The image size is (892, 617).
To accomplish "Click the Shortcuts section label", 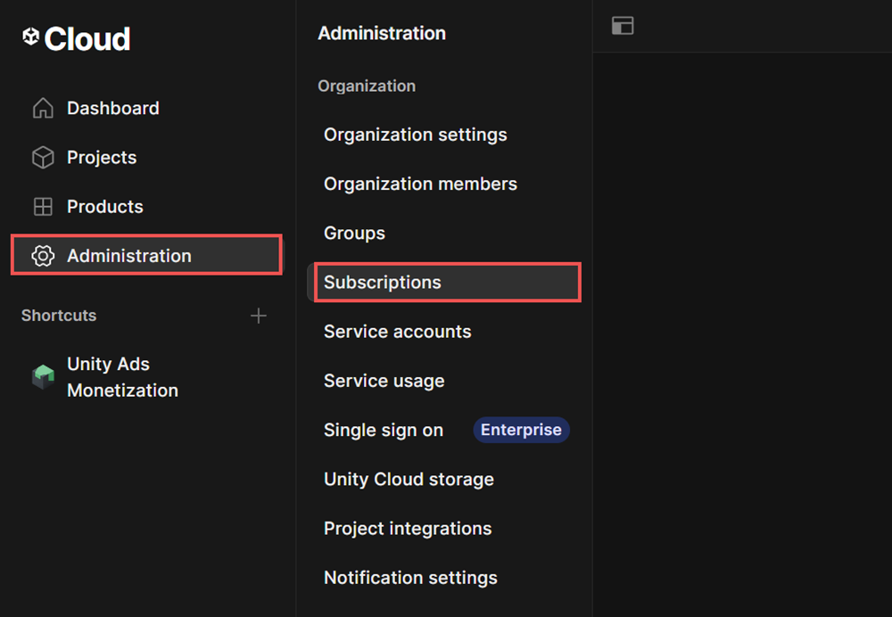I will [x=59, y=316].
